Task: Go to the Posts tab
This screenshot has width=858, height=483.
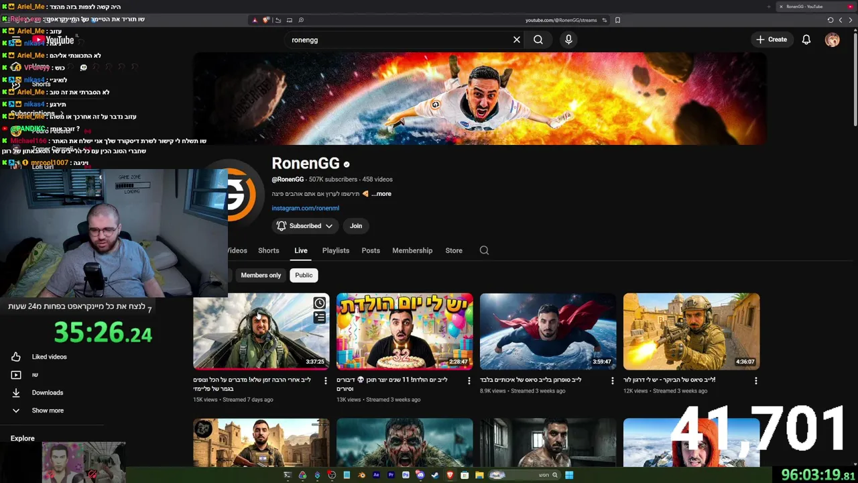Action: pyautogui.click(x=371, y=250)
